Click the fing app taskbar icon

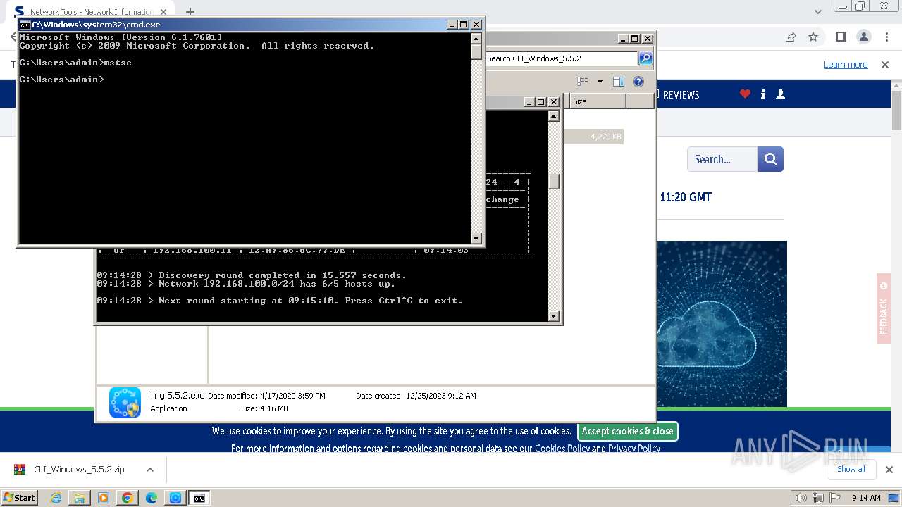[175, 498]
